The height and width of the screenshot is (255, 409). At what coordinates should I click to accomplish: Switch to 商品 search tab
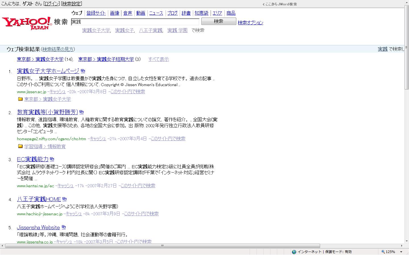(231, 13)
